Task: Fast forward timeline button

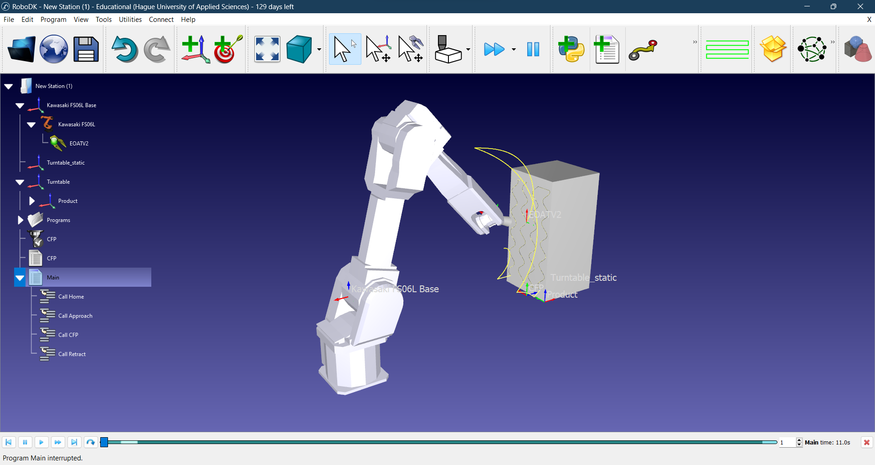Action: pos(58,442)
